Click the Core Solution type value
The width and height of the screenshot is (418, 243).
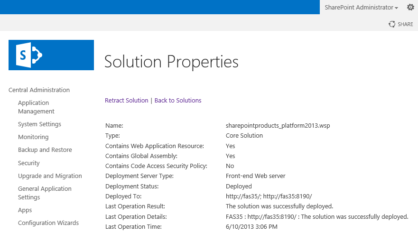tap(244, 136)
